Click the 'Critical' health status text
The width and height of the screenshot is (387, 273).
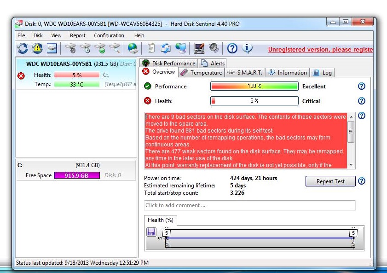[311, 101]
